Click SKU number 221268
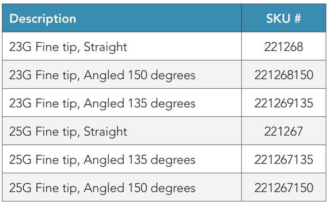This screenshot has width=328, height=203. point(284,47)
